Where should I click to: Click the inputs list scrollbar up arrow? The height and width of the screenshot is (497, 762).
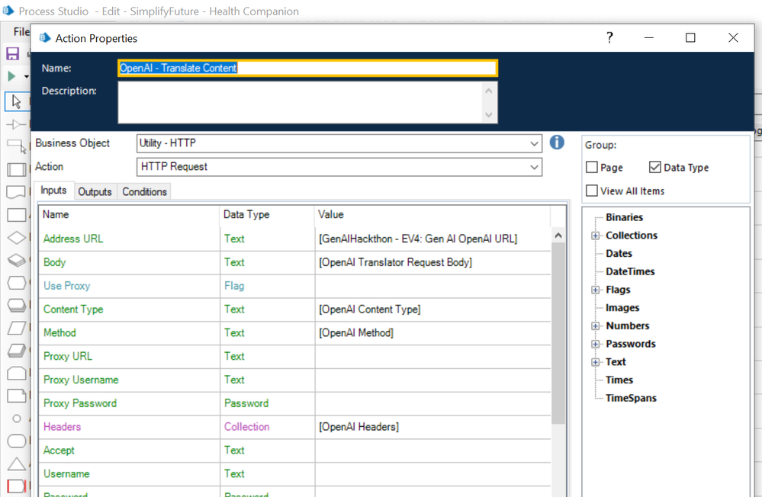click(x=558, y=236)
